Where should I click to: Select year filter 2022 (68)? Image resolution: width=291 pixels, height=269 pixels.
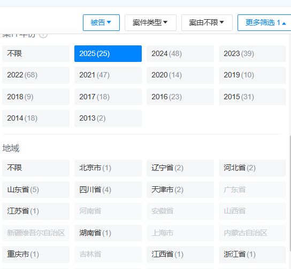(x=36, y=75)
